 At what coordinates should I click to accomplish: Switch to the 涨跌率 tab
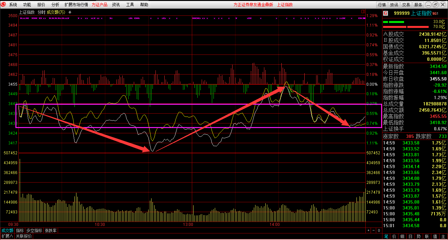click(51, 230)
